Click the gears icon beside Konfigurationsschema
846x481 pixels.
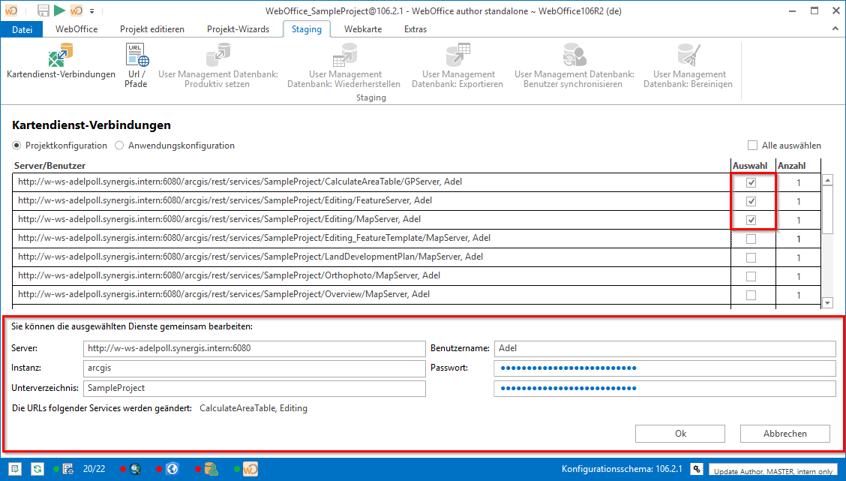pyautogui.click(x=696, y=469)
